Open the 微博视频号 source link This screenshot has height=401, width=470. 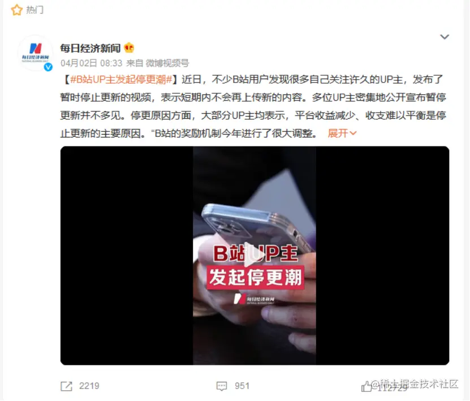point(167,63)
